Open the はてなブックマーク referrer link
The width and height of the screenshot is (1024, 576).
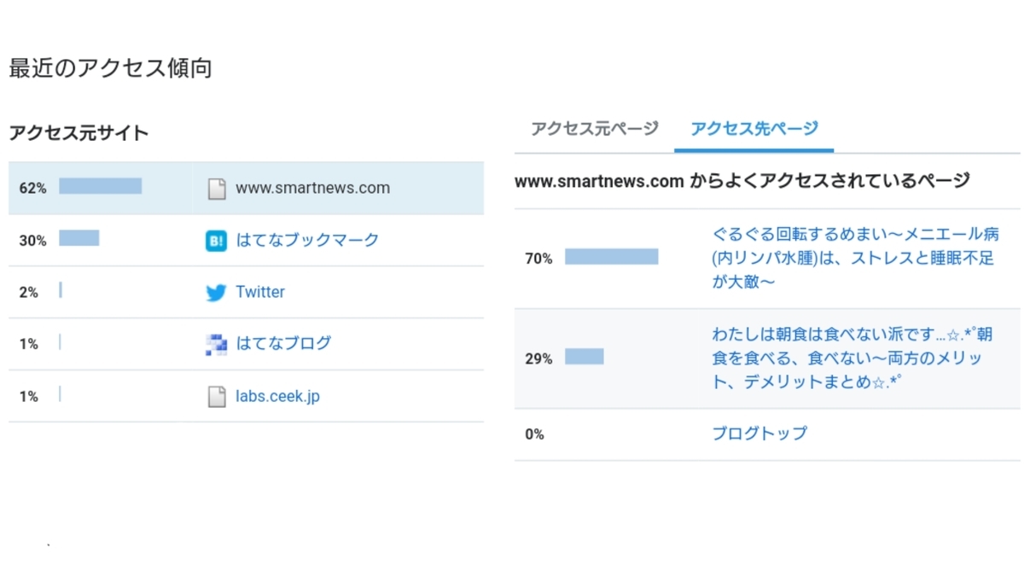tap(306, 240)
